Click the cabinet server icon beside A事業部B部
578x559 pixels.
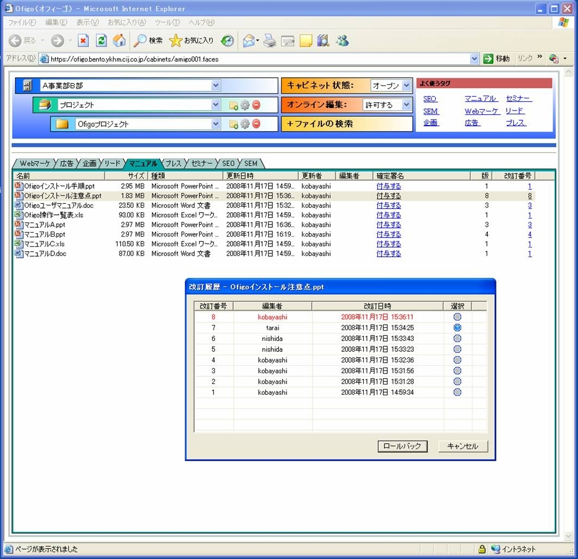[x=27, y=85]
